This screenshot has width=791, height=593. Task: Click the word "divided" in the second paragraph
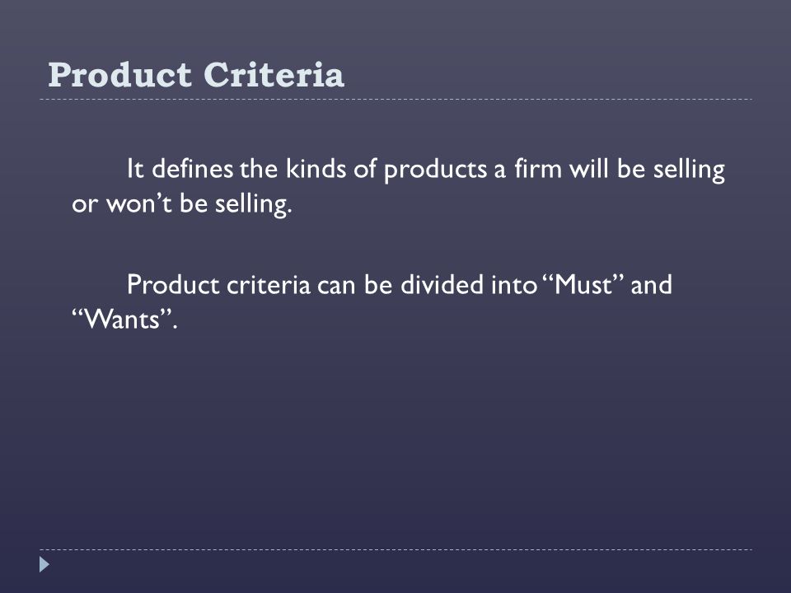click(x=442, y=284)
